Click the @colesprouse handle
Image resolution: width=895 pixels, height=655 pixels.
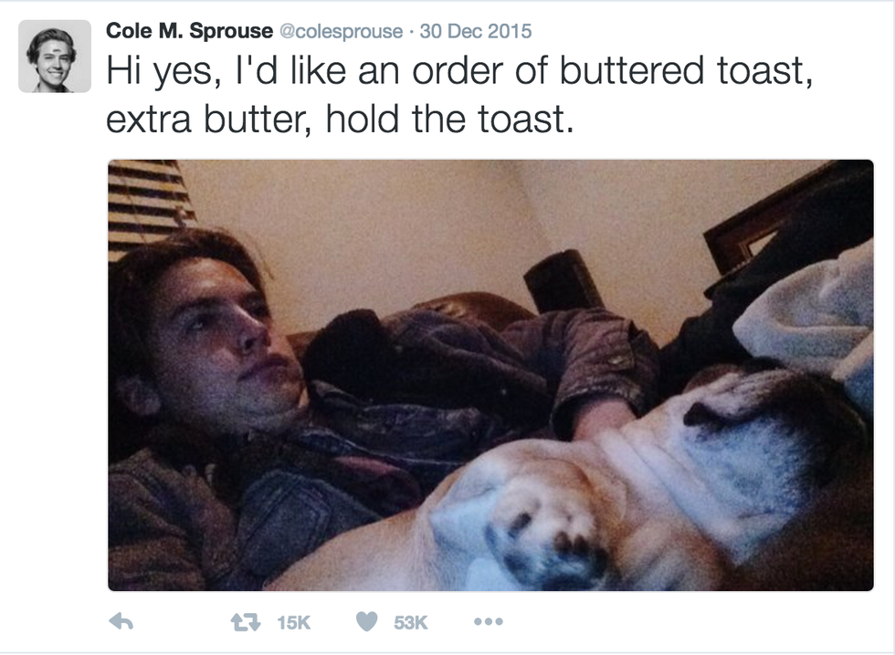coord(341,31)
